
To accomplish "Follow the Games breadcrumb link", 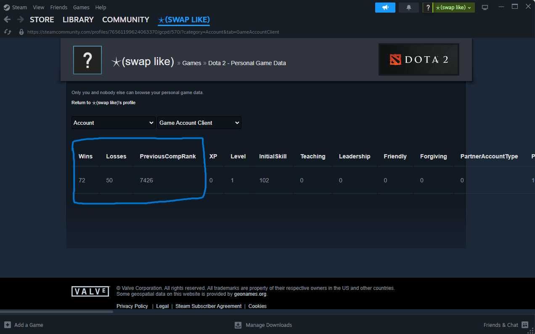I will click(192, 63).
